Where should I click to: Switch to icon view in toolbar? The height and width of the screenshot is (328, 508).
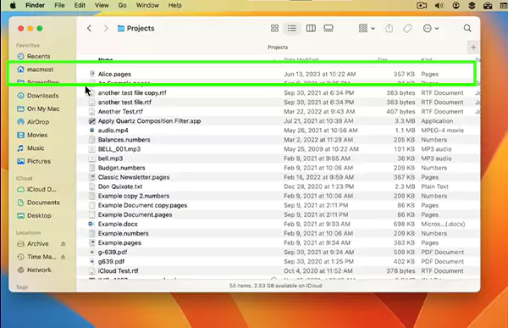[274, 29]
